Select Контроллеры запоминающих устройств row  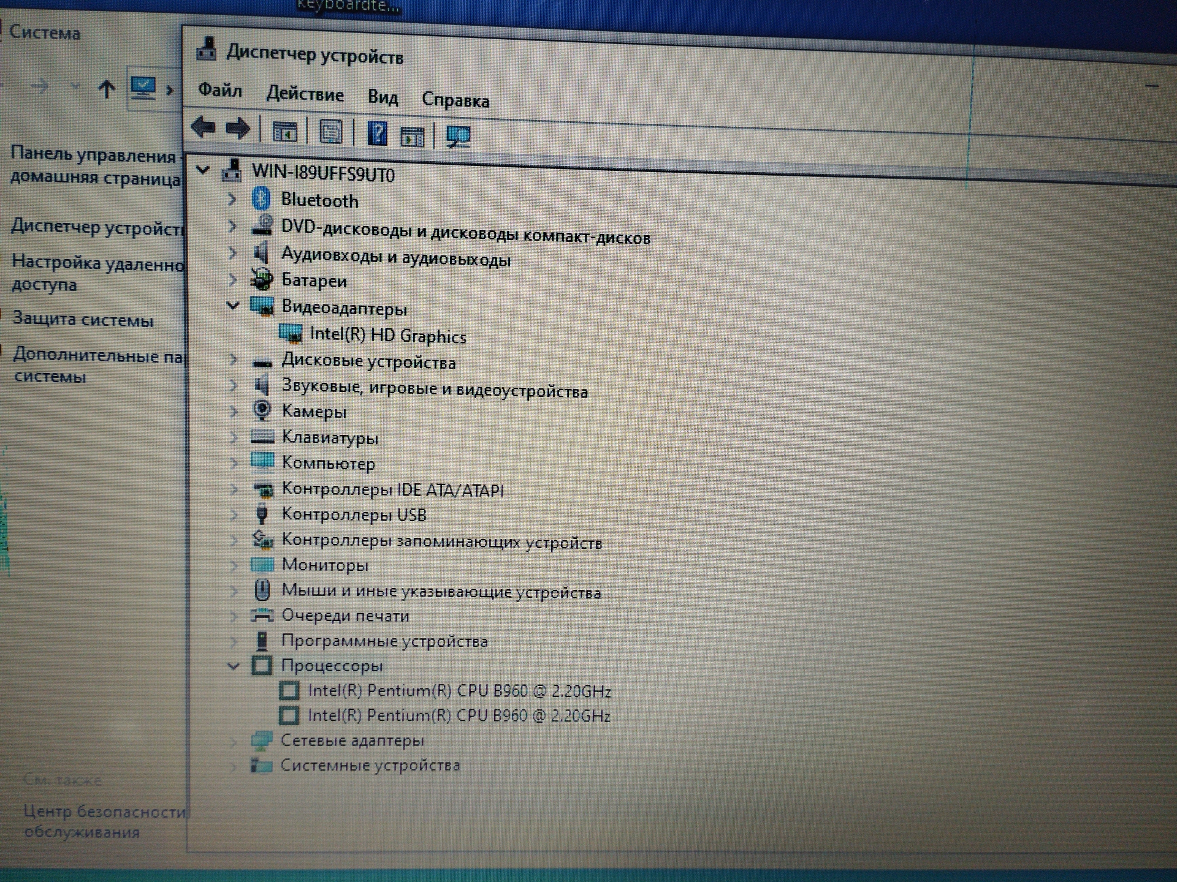point(441,541)
